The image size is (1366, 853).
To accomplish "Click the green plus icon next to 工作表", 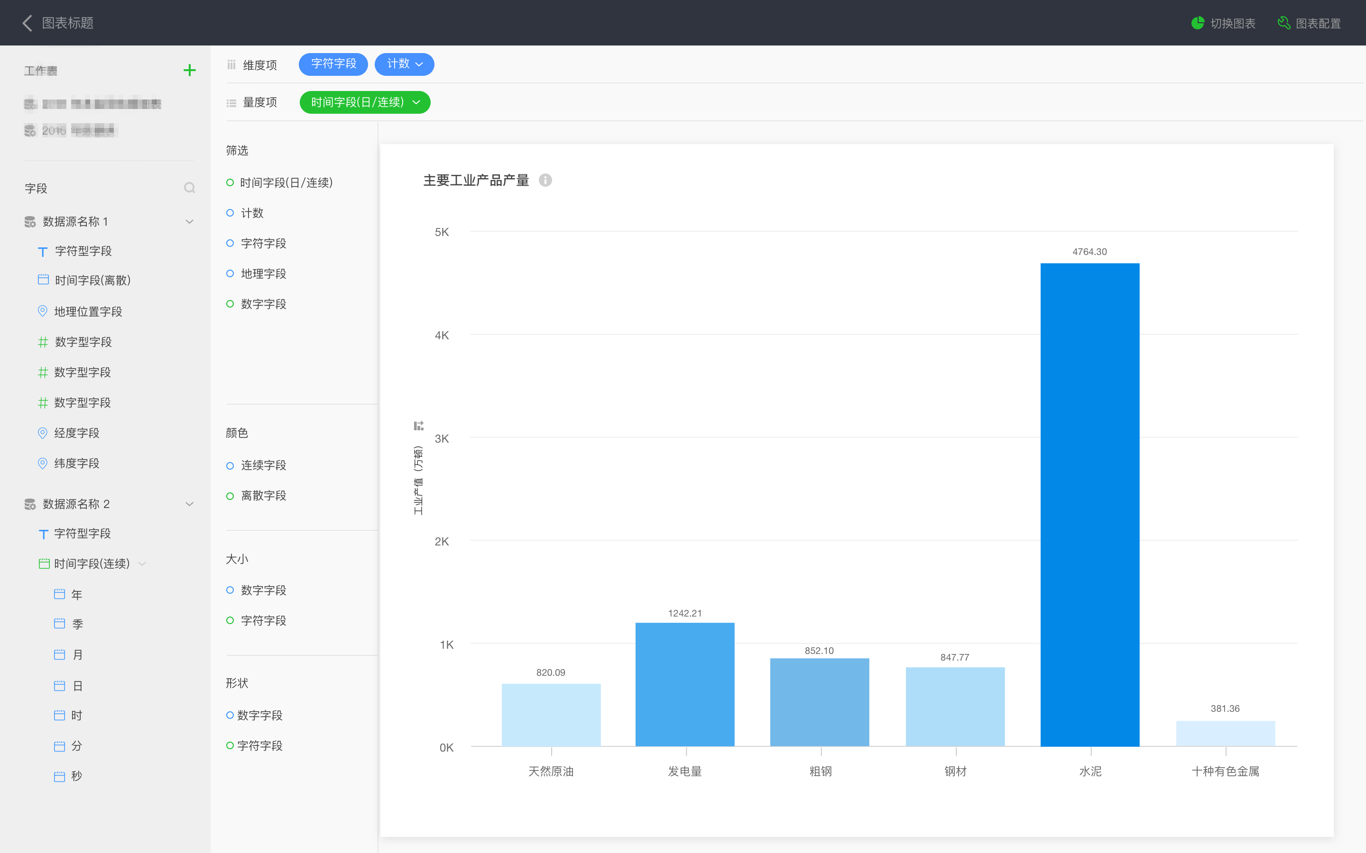I will point(190,71).
